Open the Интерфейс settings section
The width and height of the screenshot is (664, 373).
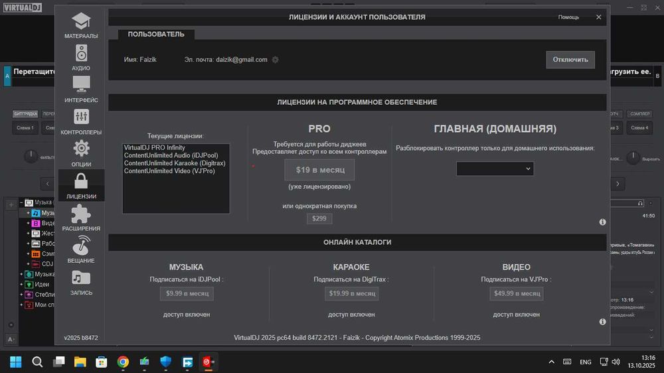81,90
